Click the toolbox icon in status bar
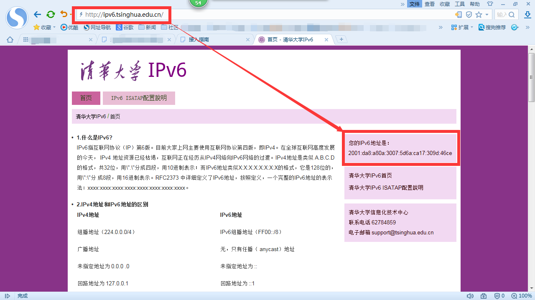Screen dimensions: 535x300 click(x=484, y=296)
